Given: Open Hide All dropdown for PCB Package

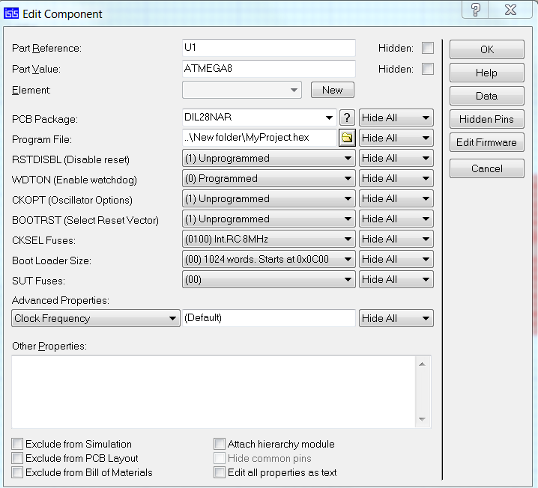Looking at the screenshot, I should 396,118.
